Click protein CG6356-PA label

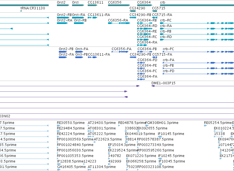tap(122, 49)
